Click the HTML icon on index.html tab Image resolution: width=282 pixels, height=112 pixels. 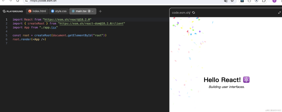(x=30, y=11)
